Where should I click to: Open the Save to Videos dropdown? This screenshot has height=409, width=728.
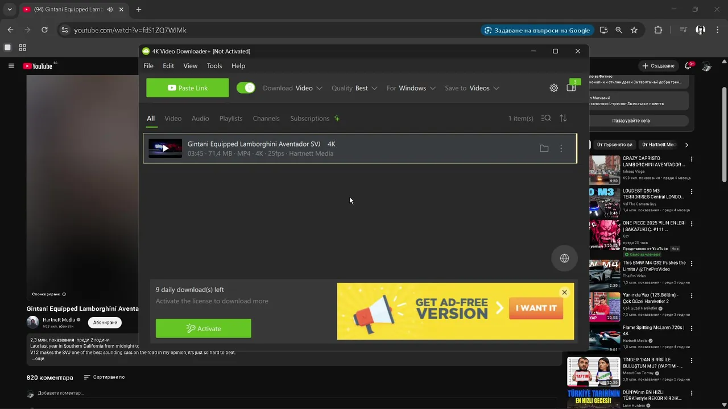click(472, 88)
